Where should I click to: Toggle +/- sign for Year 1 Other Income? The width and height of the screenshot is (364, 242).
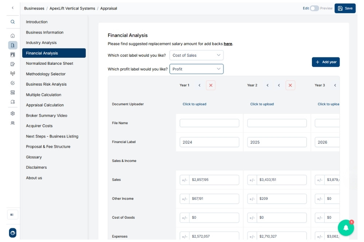(185, 199)
